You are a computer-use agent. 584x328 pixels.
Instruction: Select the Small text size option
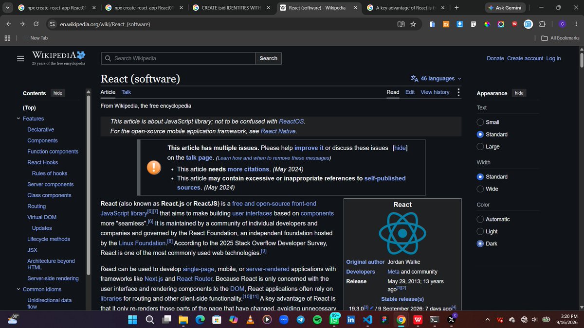coord(480,122)
